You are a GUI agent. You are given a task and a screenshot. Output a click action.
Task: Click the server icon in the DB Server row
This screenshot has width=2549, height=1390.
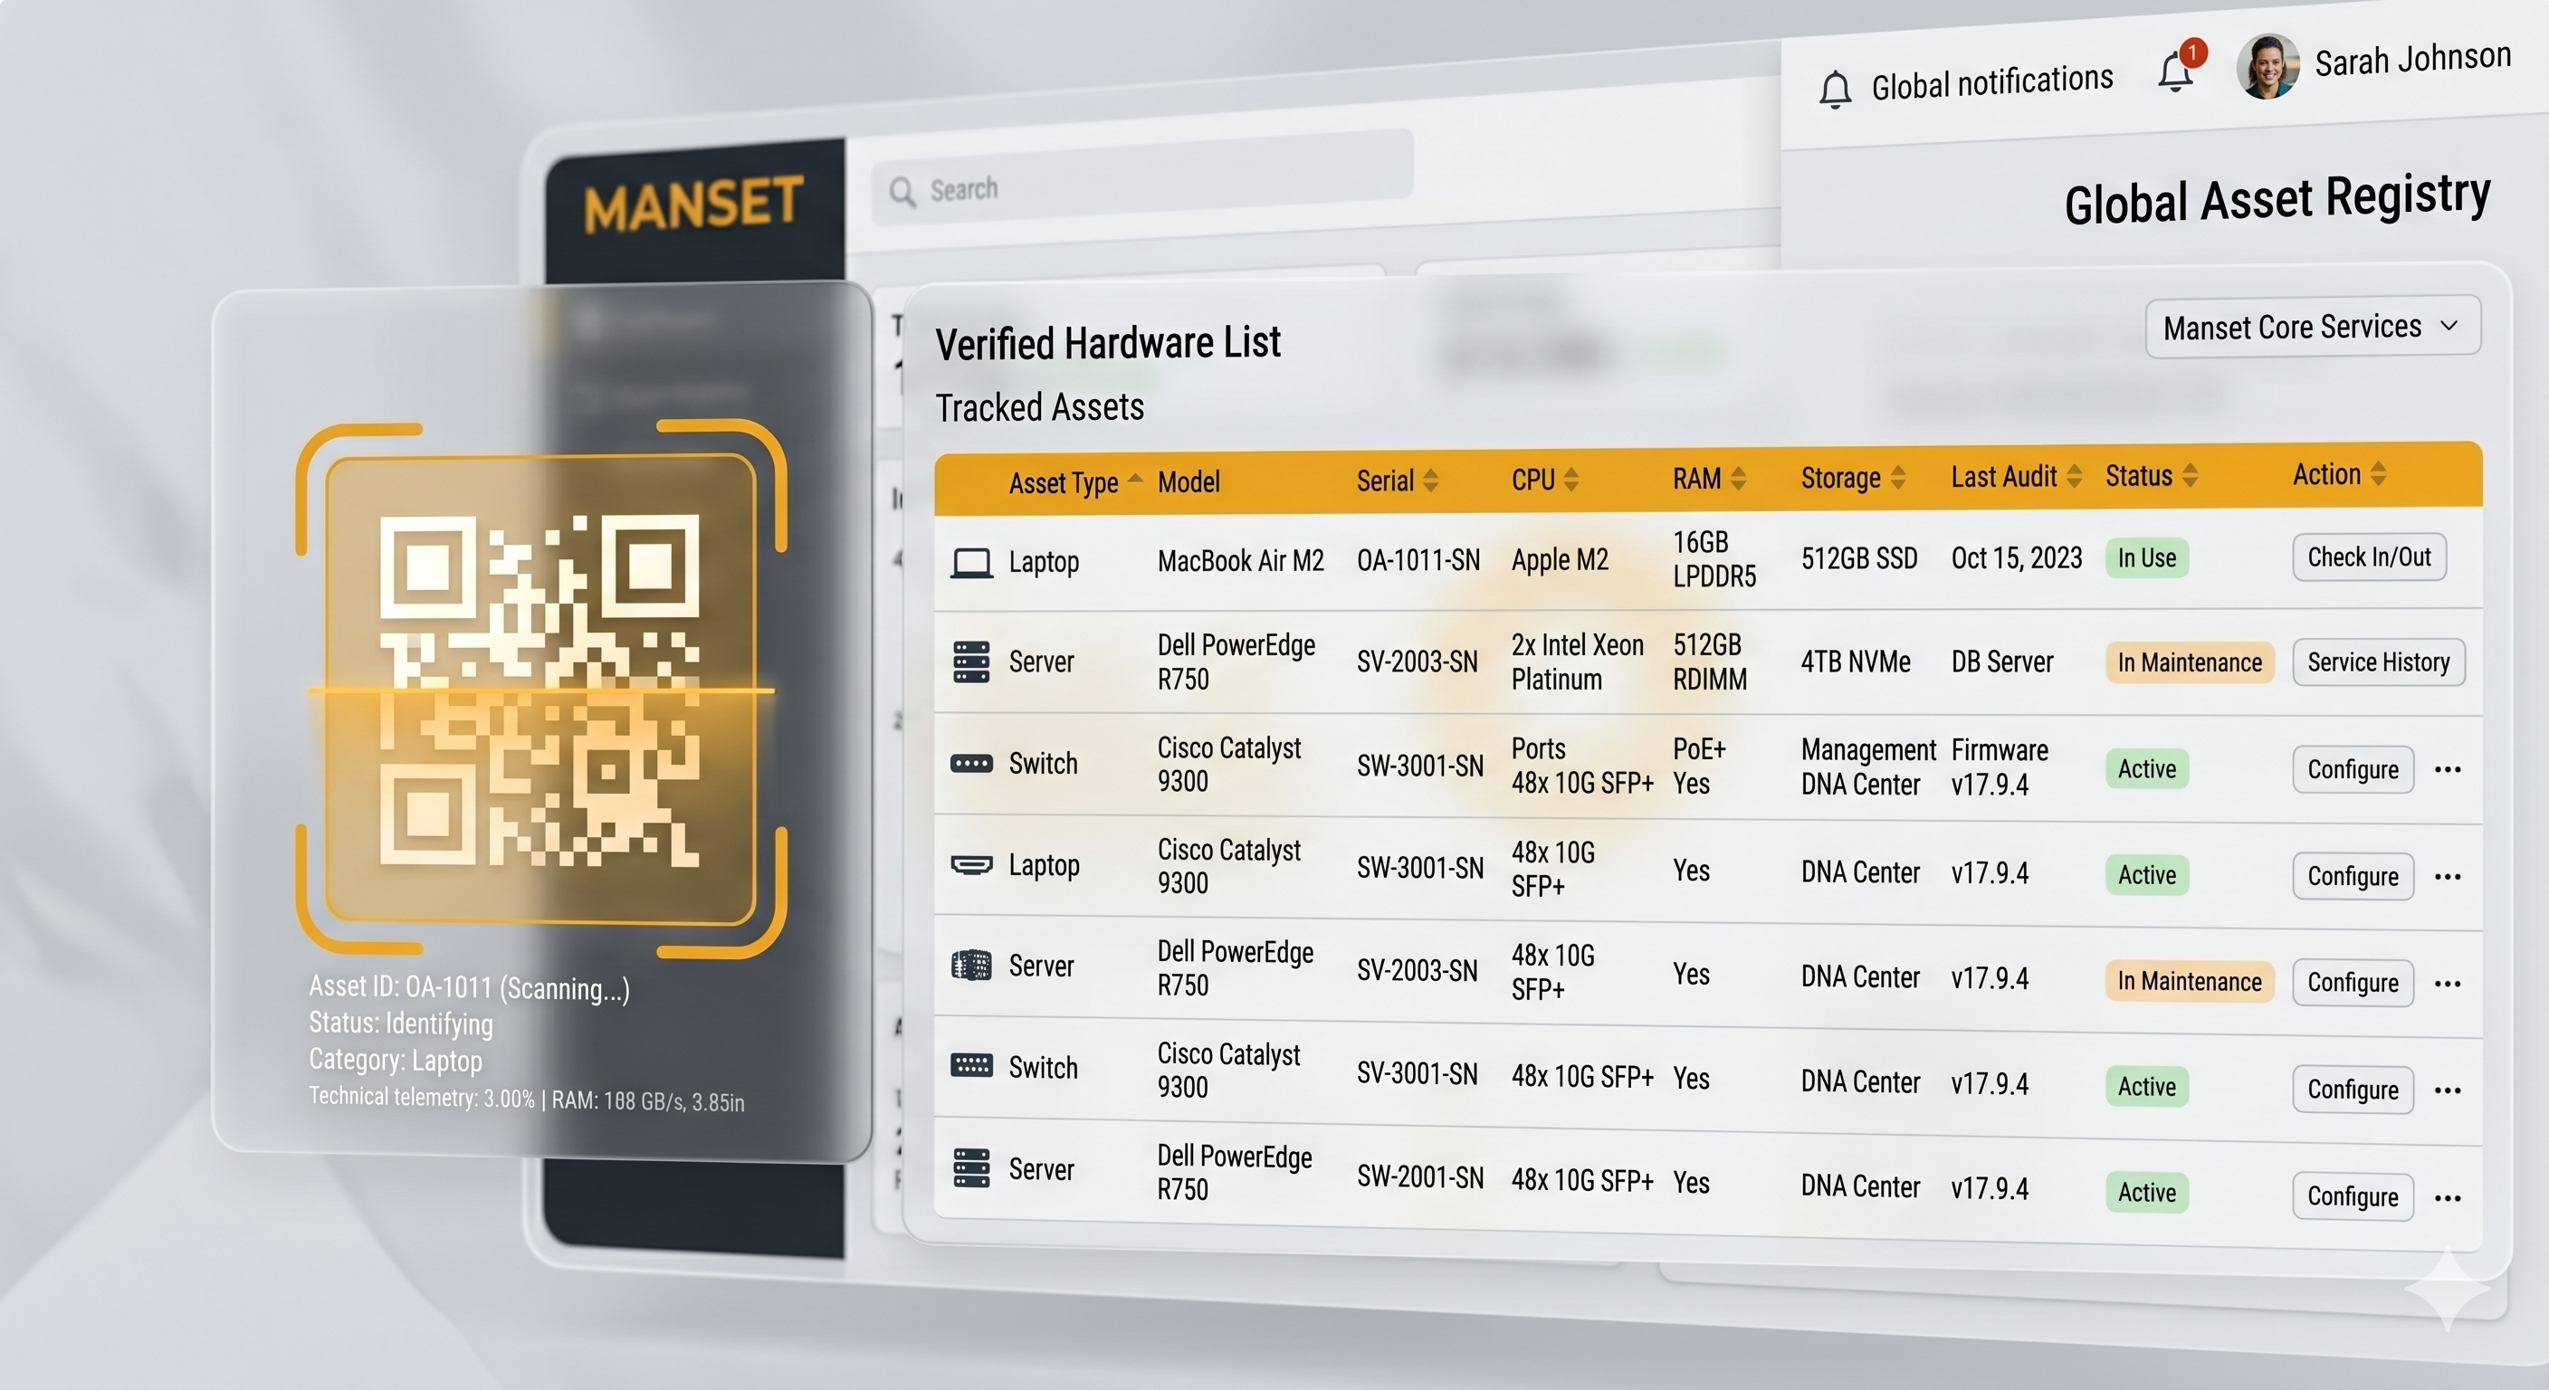click(970, 662)
